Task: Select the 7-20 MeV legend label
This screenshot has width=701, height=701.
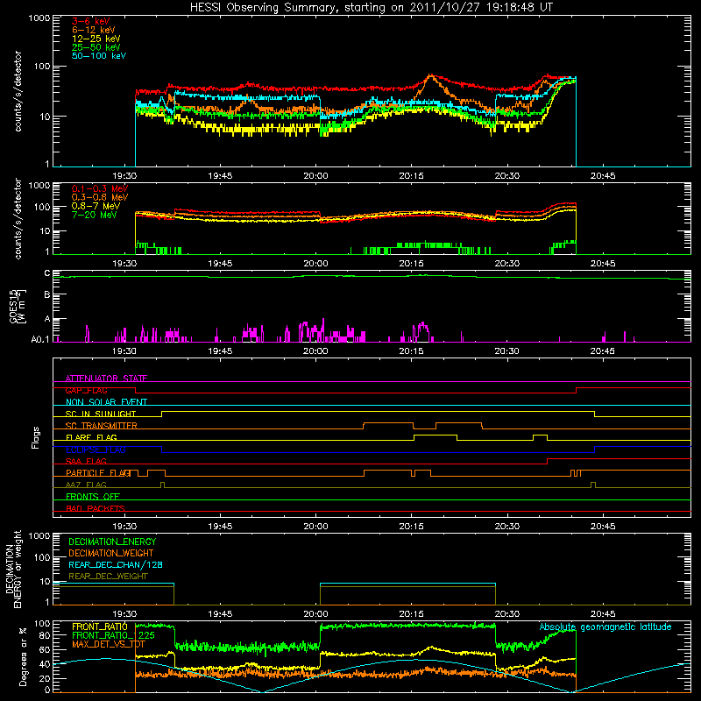Action: tap(94, 215)
